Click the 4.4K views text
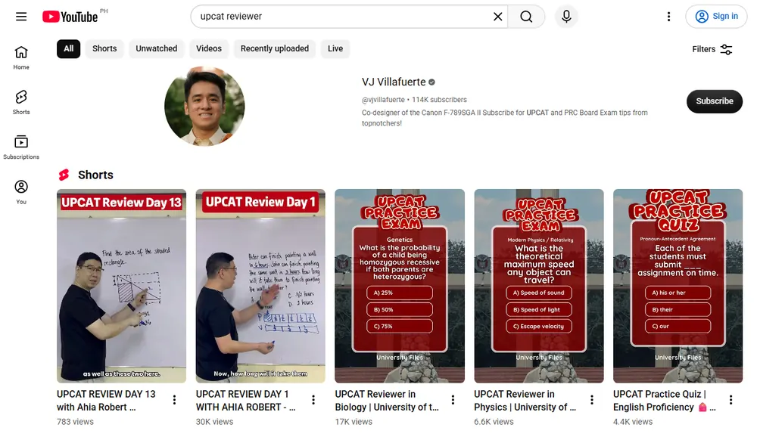The height and width of the screenshot is (437, 757). 633,422
